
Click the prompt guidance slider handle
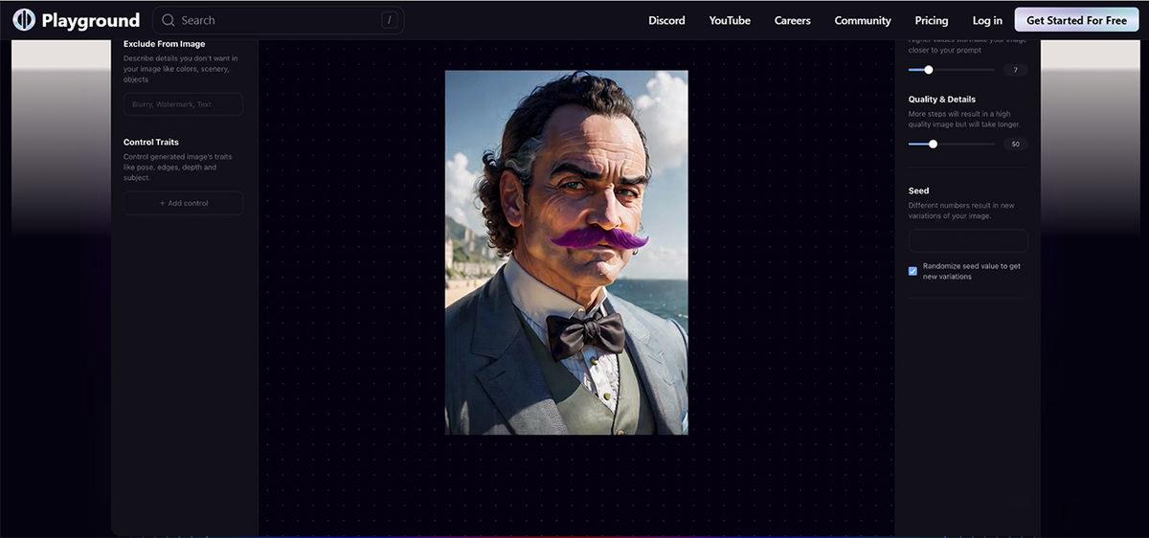coord(928,70)
